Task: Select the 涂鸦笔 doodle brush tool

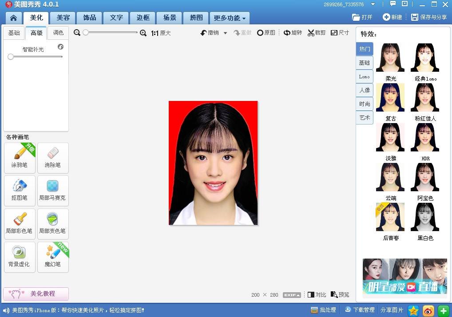Action: tap(20, 158)
